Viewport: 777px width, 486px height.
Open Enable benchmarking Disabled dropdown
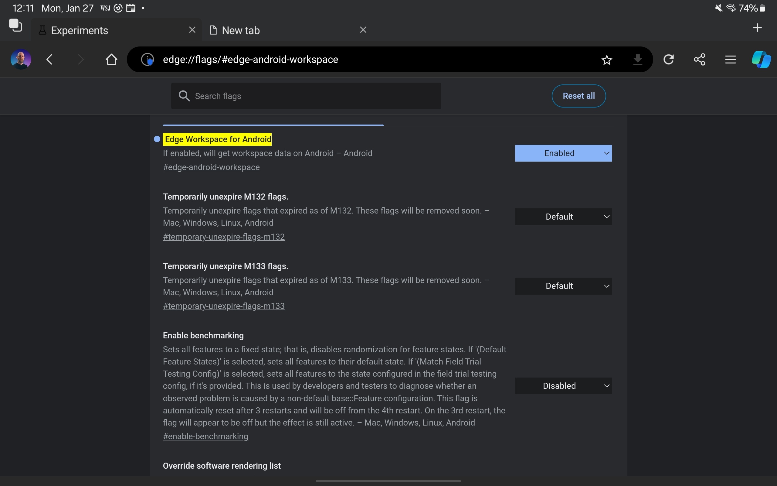pos(563,386)
